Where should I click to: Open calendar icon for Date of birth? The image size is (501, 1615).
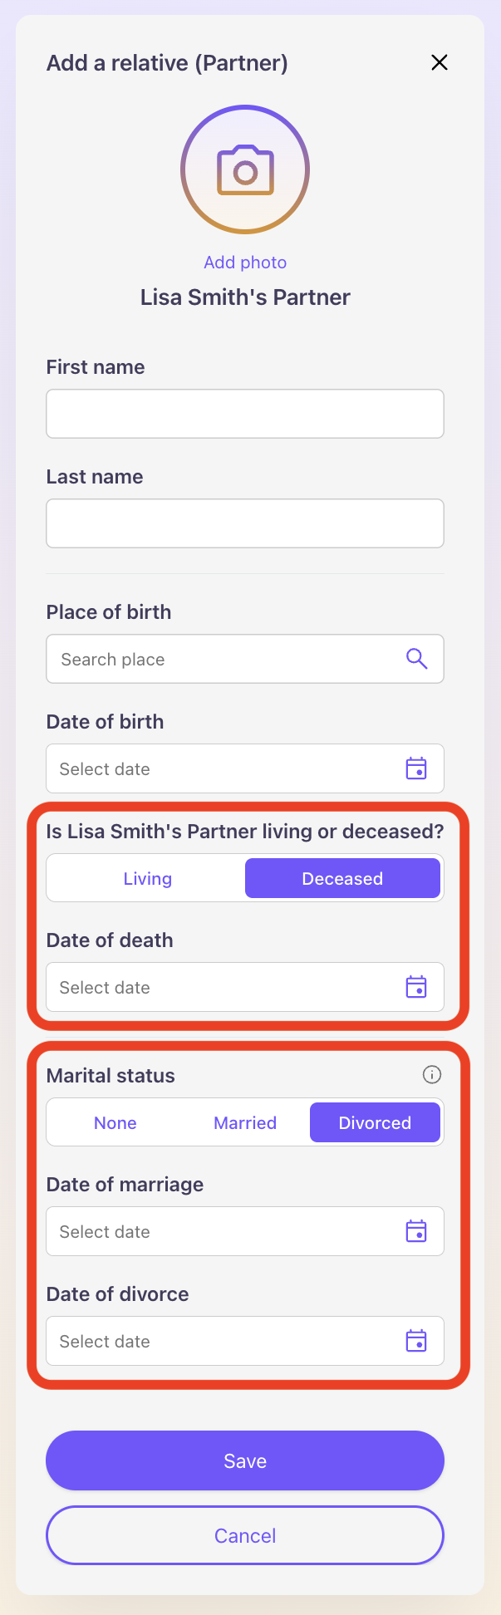(x=416, y=768)
